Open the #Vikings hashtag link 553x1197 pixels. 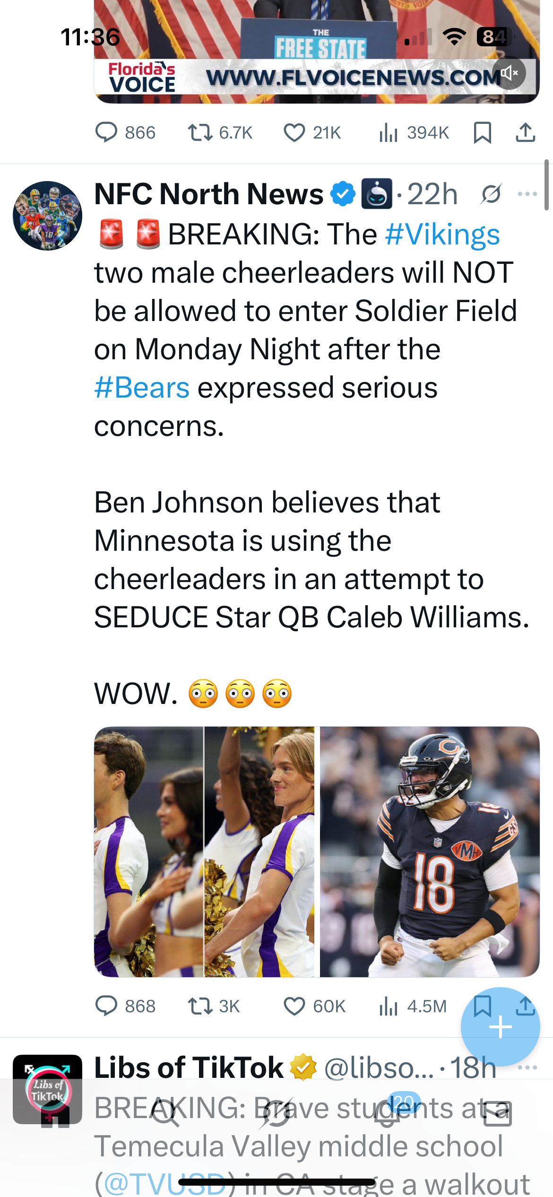tap(442, 234)
